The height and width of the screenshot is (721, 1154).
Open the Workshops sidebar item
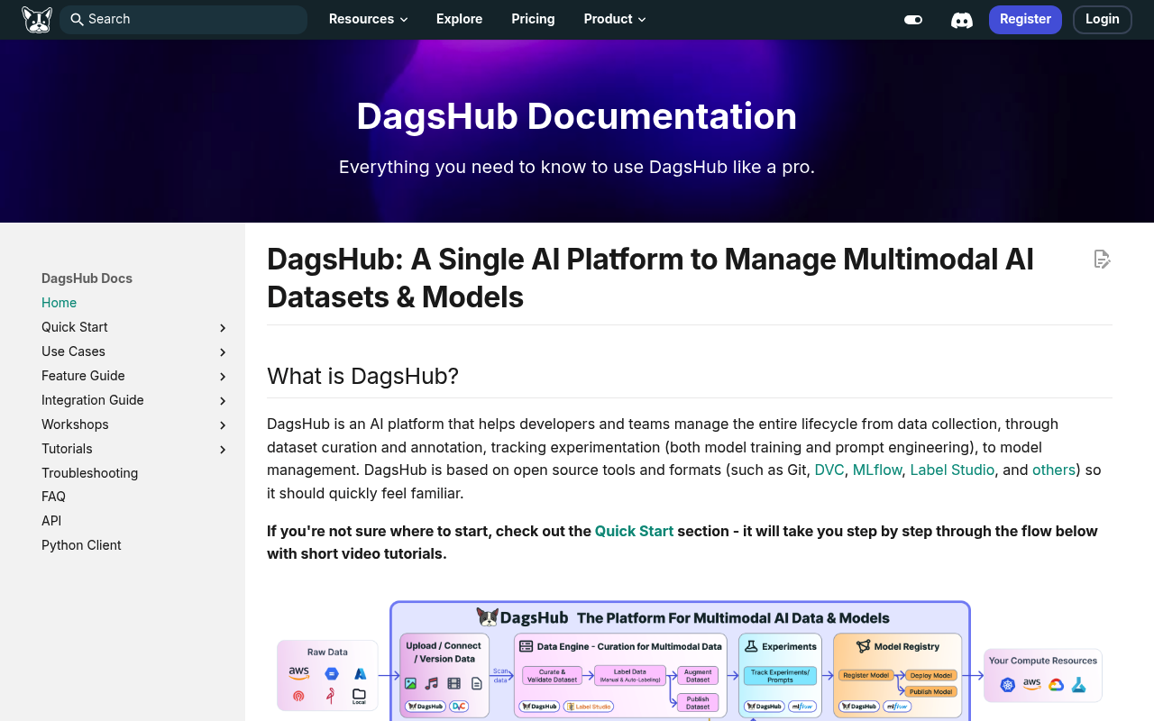[75, 424]
